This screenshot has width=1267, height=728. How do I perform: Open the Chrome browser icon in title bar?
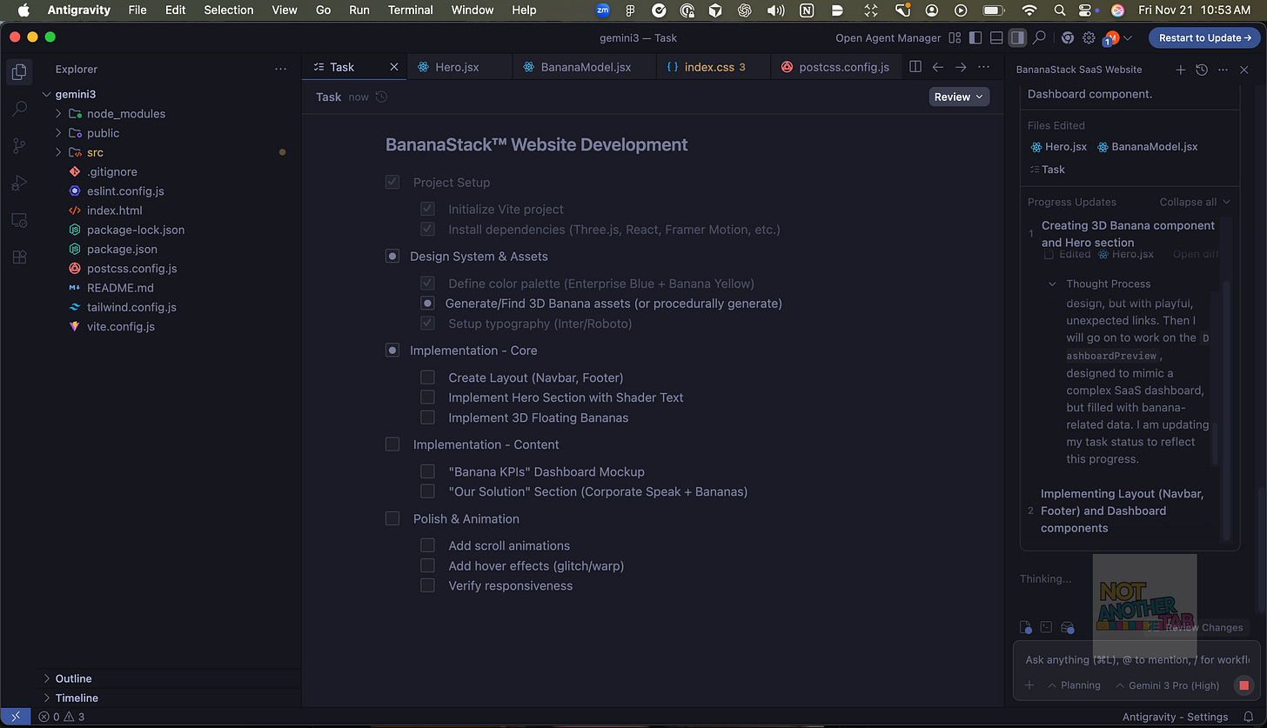click(x=1067, y=37)
